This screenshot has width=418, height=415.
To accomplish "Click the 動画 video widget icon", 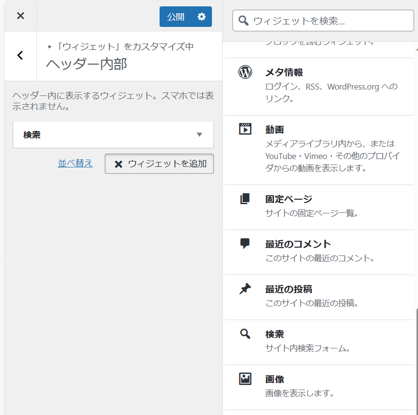I will point(245,130).
